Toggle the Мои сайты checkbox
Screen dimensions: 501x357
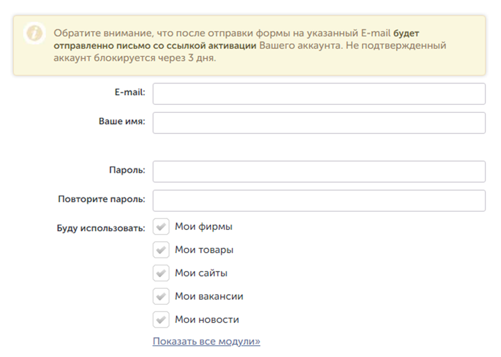pyautogui.click(x=161, y=273)
